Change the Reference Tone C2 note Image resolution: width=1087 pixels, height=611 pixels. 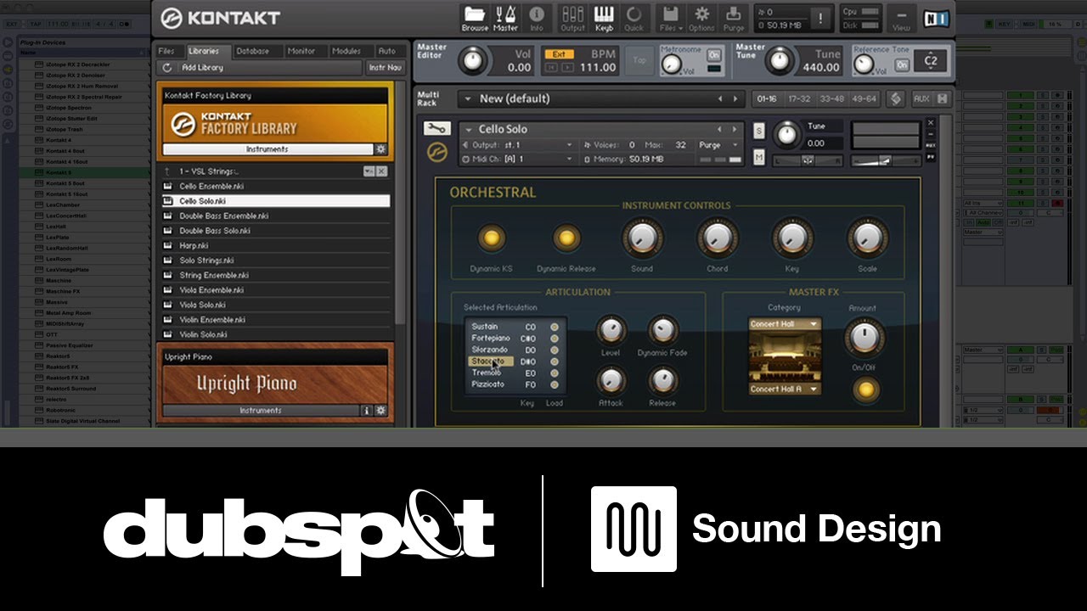pyautogui.click(x=931, y=61)
